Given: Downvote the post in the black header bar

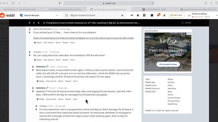Looking at the screenshot, I should 38,23.
